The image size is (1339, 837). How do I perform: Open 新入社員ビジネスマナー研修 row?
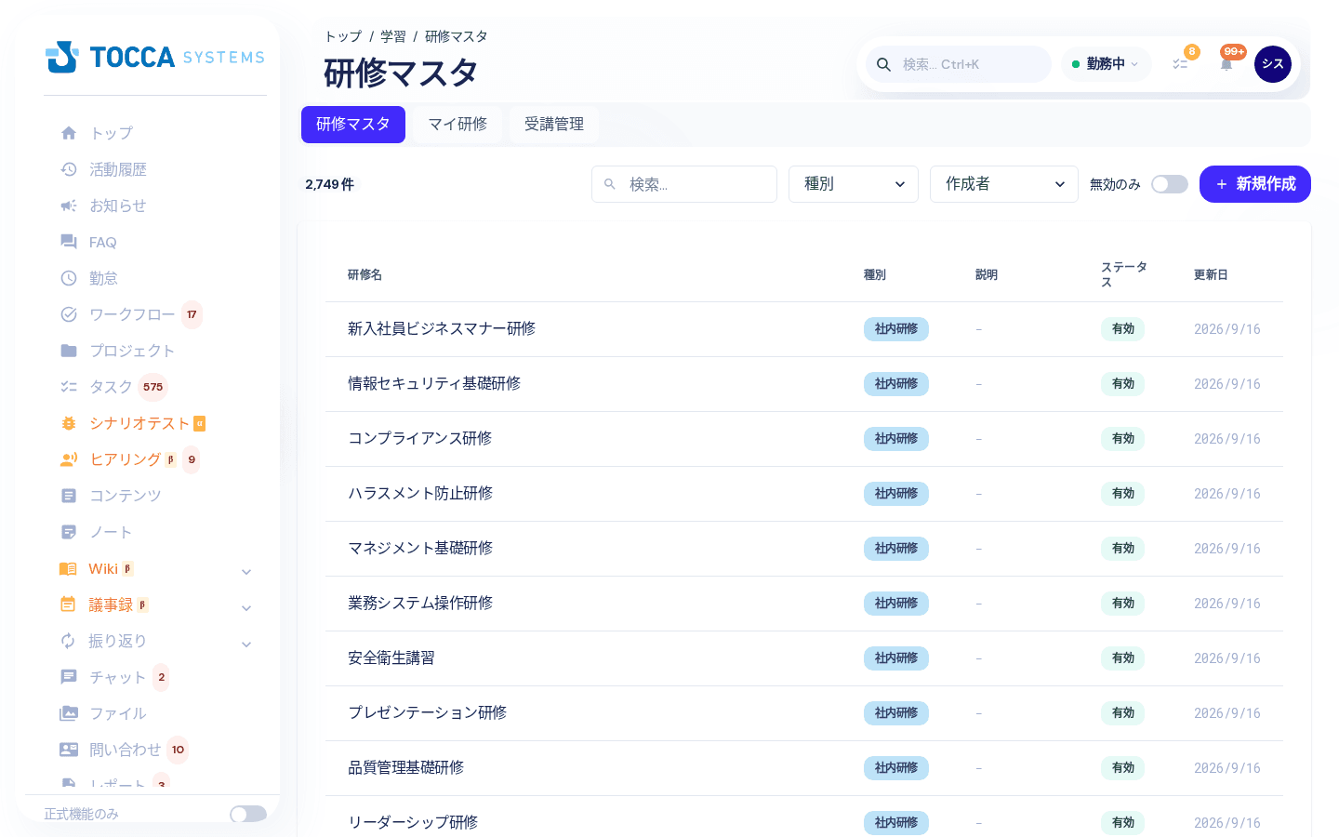tap(804, 329)
